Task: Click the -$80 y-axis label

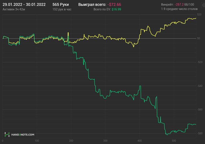Action: tap(200, 133)
